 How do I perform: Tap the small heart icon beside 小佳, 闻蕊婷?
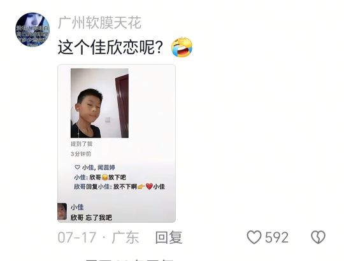(x=77, y=167)
